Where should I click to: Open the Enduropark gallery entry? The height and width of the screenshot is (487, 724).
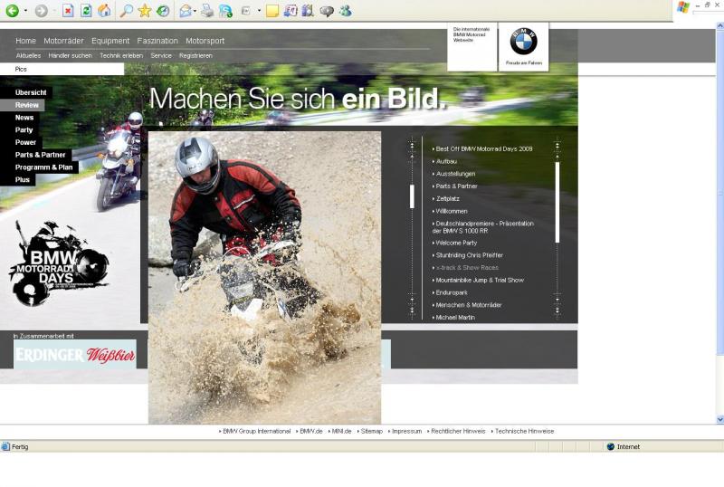[451, 292]
